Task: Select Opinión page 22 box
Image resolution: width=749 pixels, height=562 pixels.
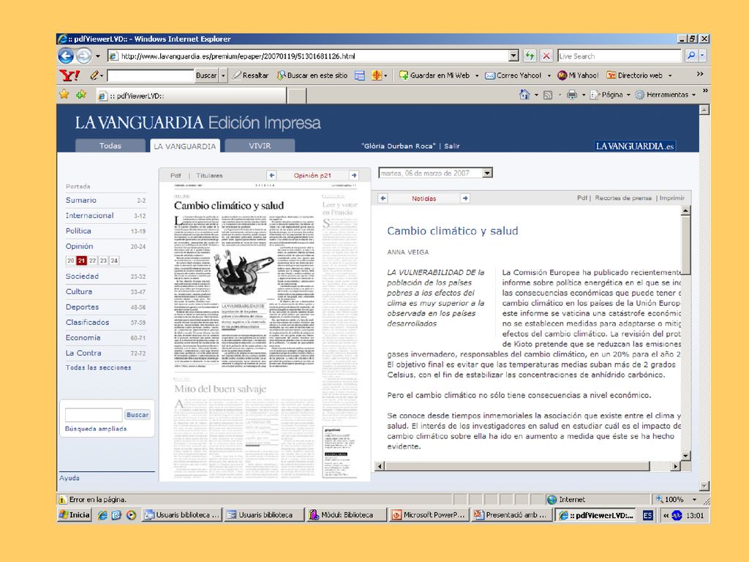Action: [92, 261]
